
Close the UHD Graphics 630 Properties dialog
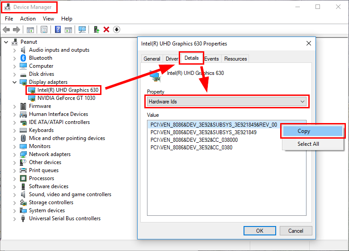coord(309,43)
